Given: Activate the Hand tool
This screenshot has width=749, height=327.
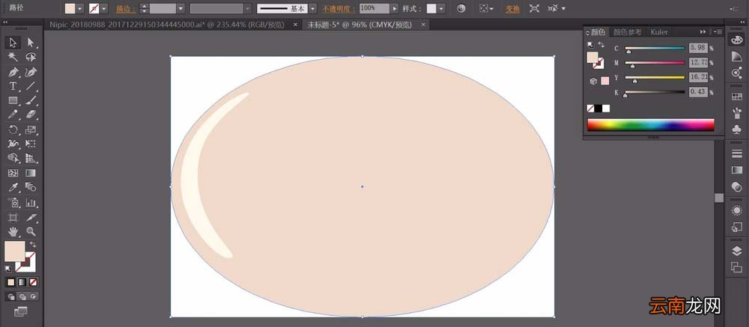Looking at the screenshot, I should click(13, 231).
